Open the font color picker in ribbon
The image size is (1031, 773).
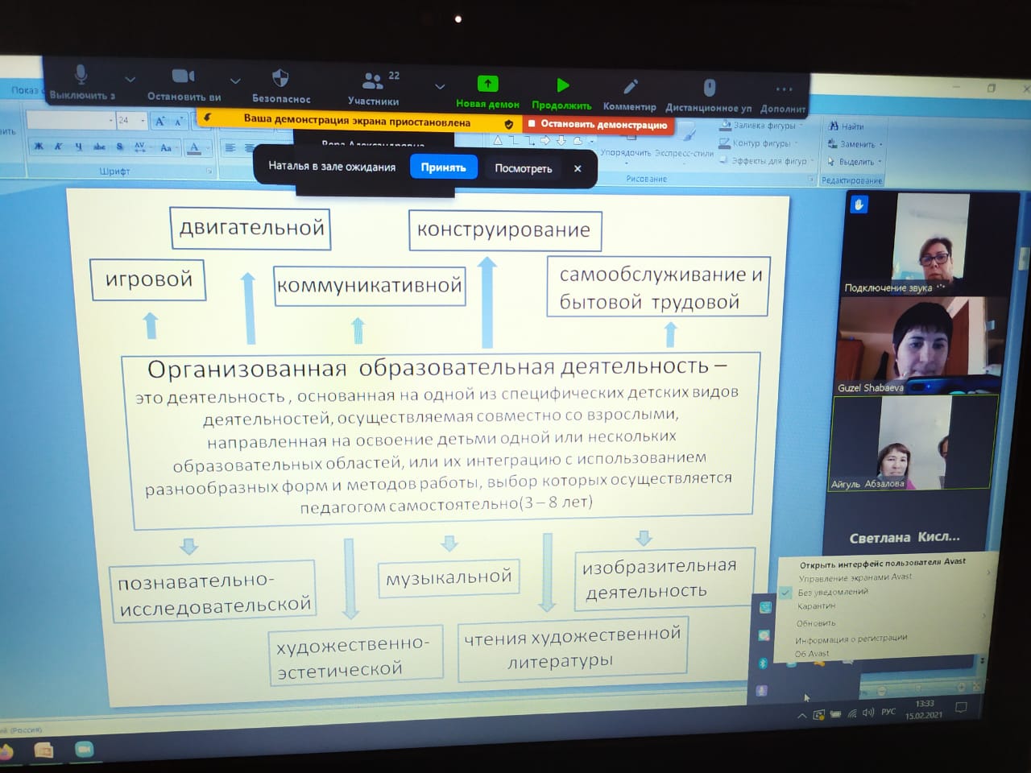click(x=194, y=147)
